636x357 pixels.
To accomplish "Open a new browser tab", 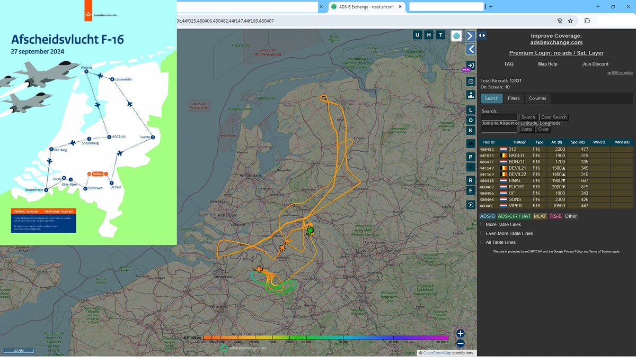I will pyautogui.click(x=491, y=6).
